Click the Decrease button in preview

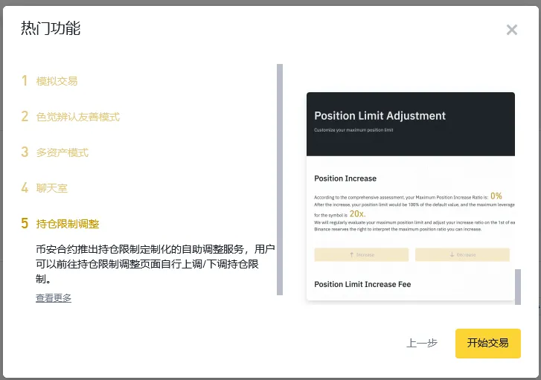pos(462,254)
